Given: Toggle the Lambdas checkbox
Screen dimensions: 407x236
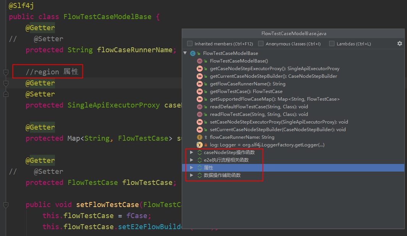Looking at the screenshot, I should click(x=331, y=43).
